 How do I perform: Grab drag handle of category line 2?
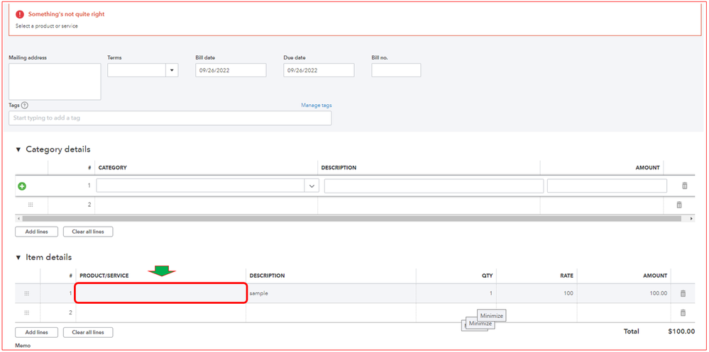click(x=31, y=205)
